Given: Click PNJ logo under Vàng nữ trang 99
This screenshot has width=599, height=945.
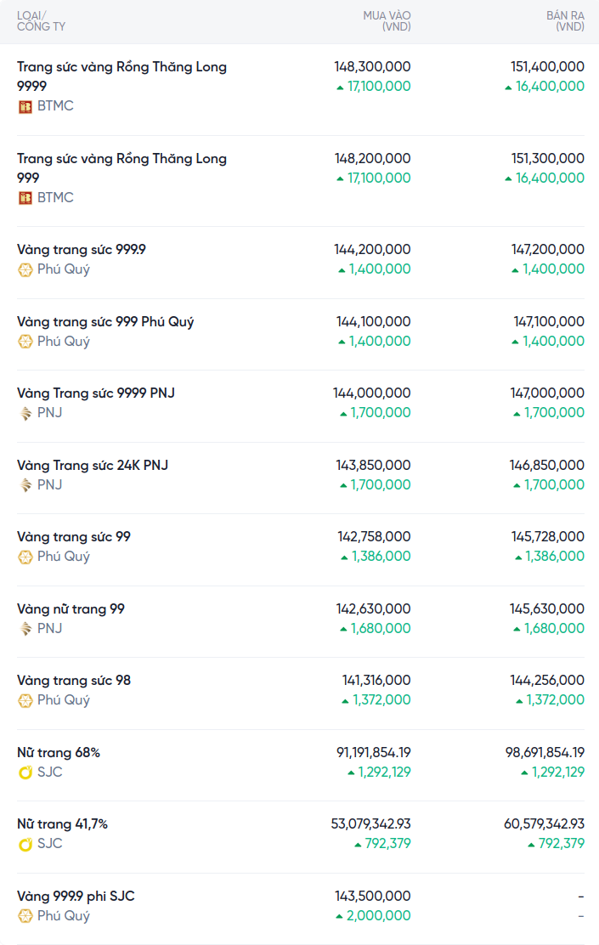Looking at the screenshot, I should pyautogui.click(x=25, y=629).
